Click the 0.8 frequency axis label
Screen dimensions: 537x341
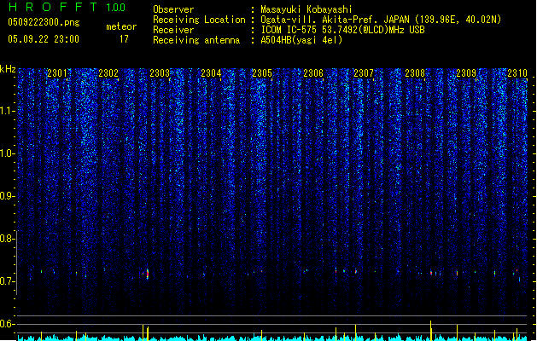pyautogui.click(x=7, y=239)
